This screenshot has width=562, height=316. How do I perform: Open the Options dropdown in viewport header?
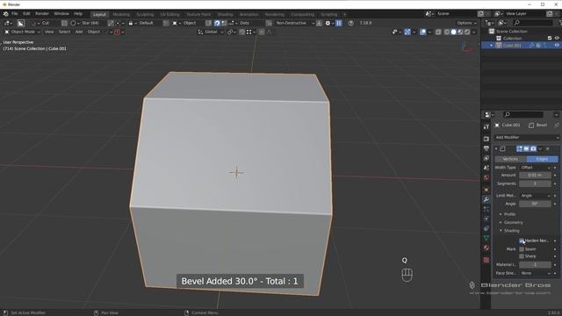(467, 23)
